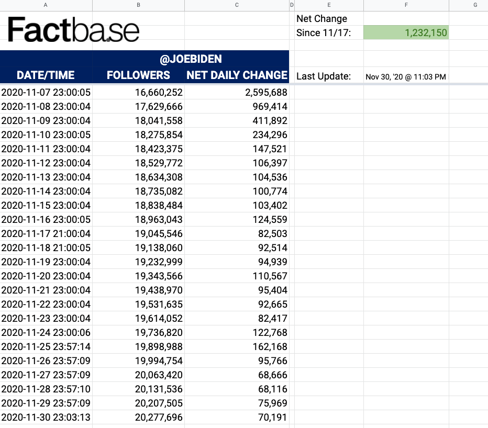Click the Factbase logo
Viewport: 488px width, 428px height.
click(x=73, y=30)
